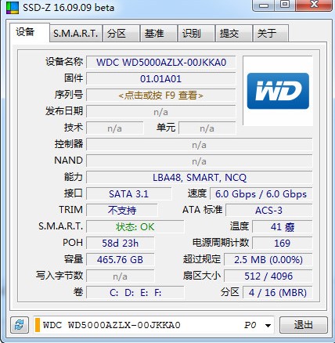Click the capacity value 465.76 GB
This screenshot has width=335, height=343.
click(x=121, y=260)
